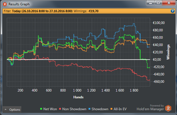This screenshot has width=177, height=115.
Task: Select the Showdown legend label
Action: (x=100, y=109)
